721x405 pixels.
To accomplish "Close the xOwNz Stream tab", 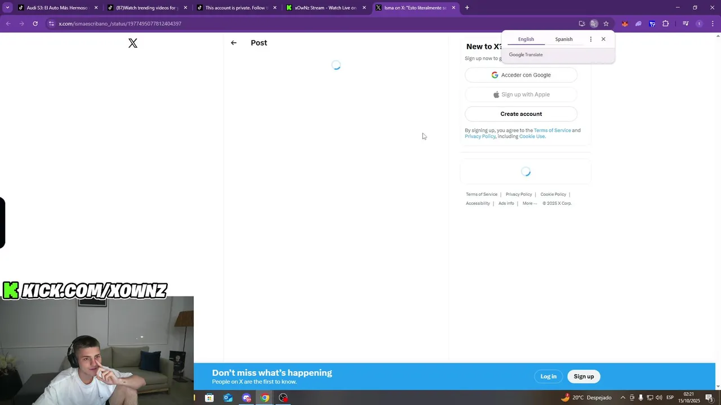I will [x=364, y=8].
